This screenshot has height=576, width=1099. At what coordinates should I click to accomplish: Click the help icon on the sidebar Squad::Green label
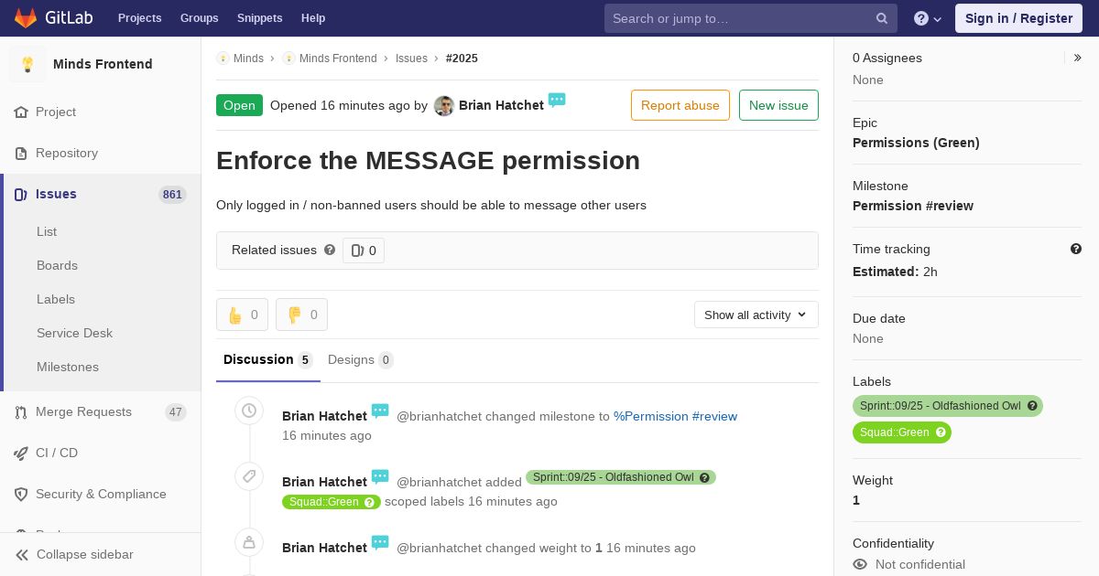tap(941, 432)
